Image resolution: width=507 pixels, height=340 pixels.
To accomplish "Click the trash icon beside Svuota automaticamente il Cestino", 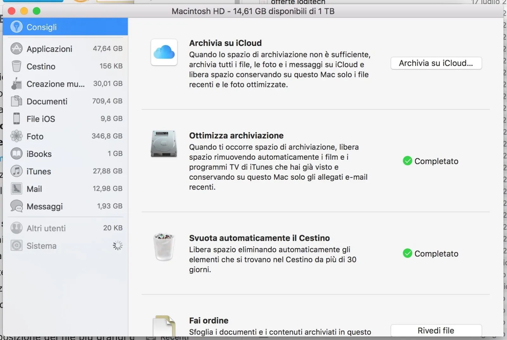I will [x=164, y=248].
